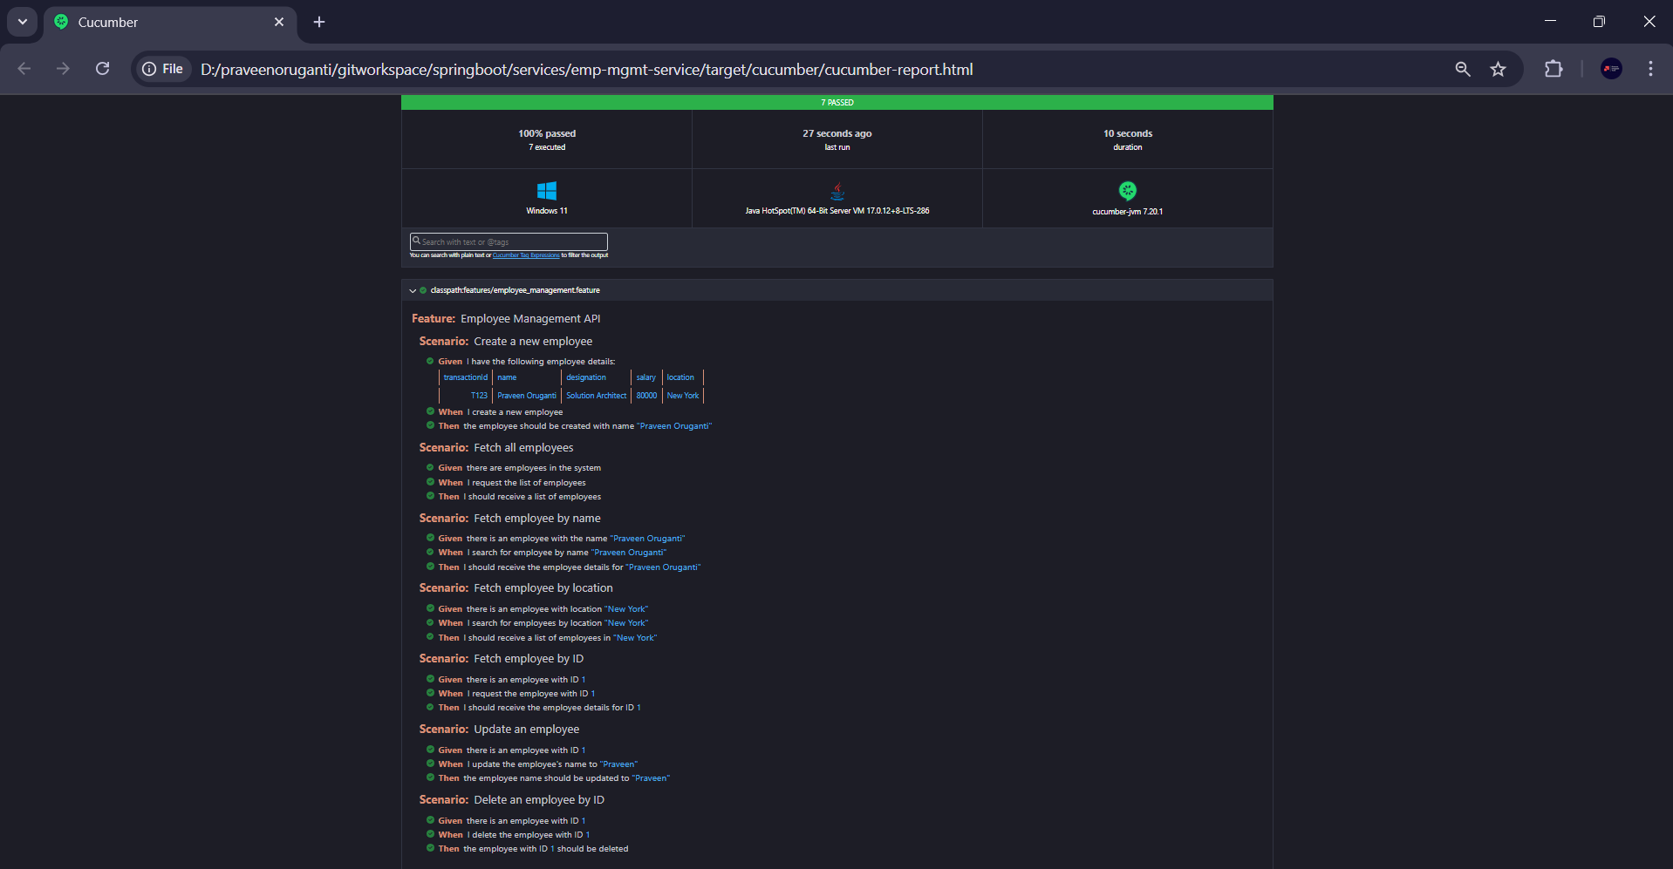Open the zoom magnifier in address bar
Image resolution: width=1673 pixels, height=869 pixels.
1463,69
